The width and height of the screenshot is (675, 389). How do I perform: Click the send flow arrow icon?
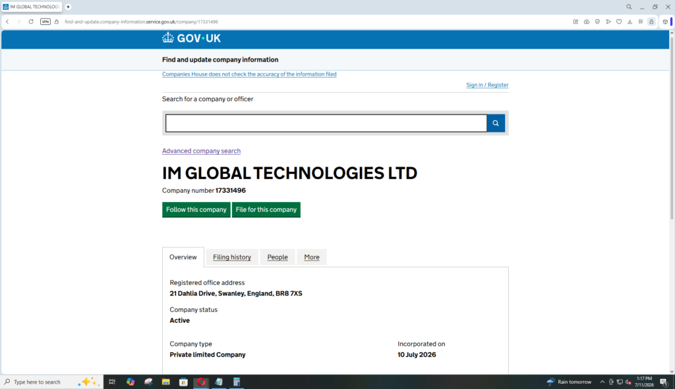coord(608,22)
